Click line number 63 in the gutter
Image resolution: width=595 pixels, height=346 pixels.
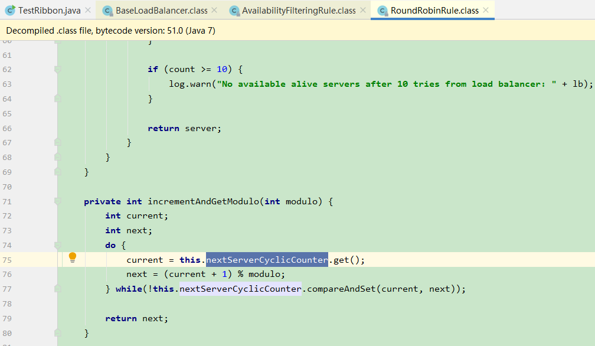(x=7, y=84)
